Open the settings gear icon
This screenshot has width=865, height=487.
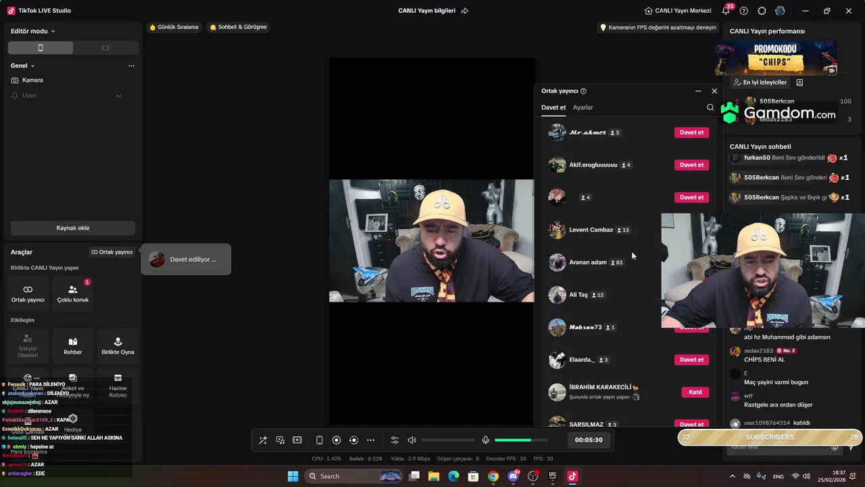click(x=762, y=11)
